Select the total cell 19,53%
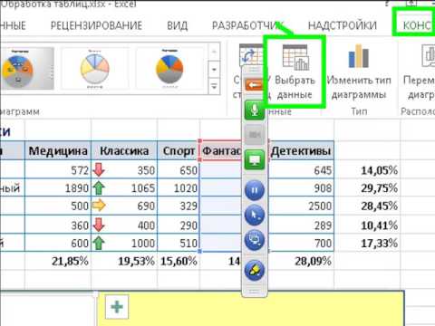This screenshot has height=326, width=435. (x=124, y=261)
